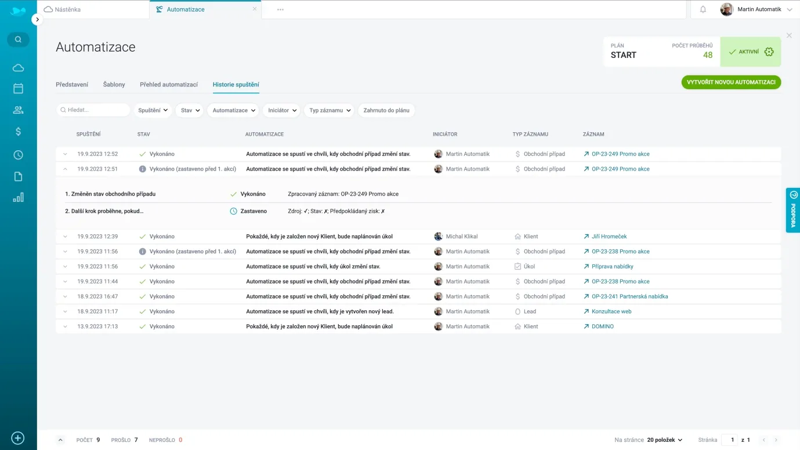This screenshot has height=450, width=800.
Task: Open the Jiří Hromeček record link
Action: (x=609, y=237)
